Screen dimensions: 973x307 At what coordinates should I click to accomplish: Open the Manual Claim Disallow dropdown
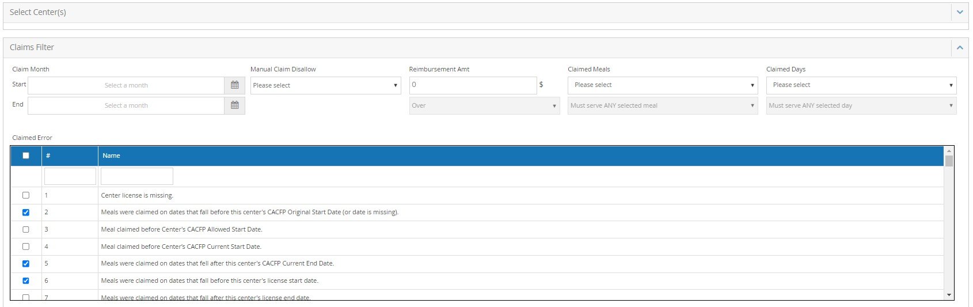325,85
